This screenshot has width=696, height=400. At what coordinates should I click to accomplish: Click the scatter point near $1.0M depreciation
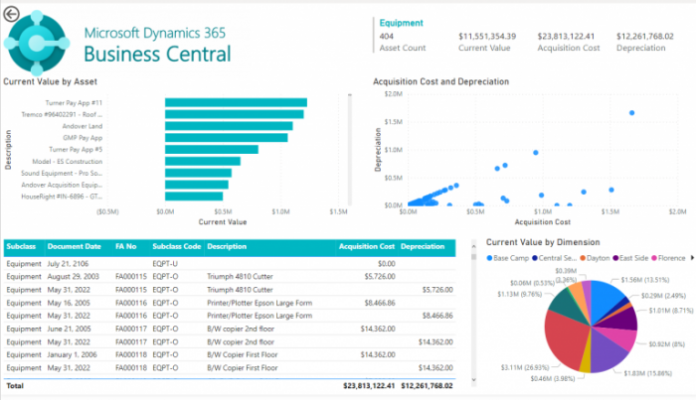click(536, 153)
